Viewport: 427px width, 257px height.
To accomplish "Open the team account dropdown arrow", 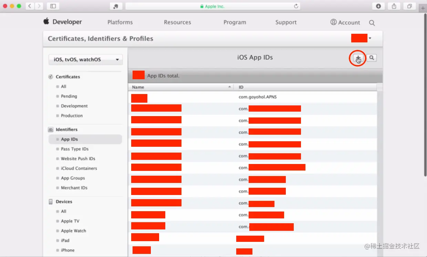I will 370,38.
